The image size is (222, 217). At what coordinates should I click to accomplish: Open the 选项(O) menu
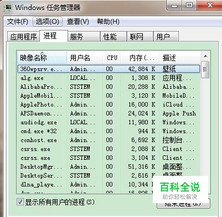click(x=48, y=22)
